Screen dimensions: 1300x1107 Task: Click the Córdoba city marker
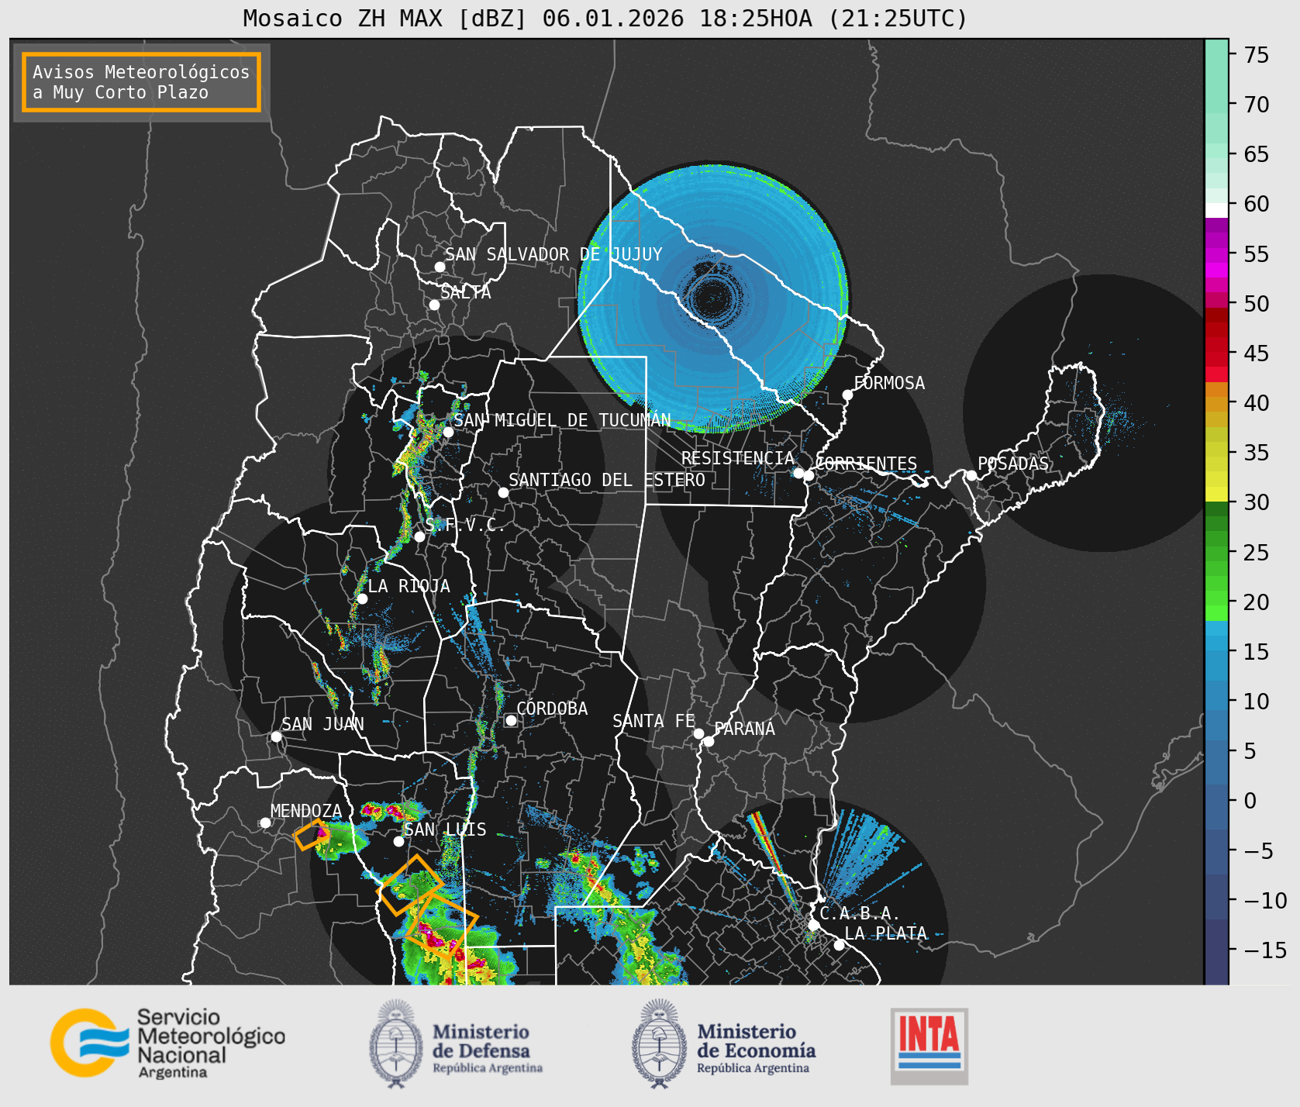pos(511,720)
